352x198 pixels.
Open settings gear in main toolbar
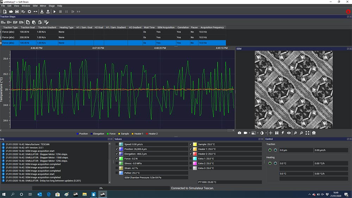30,12
